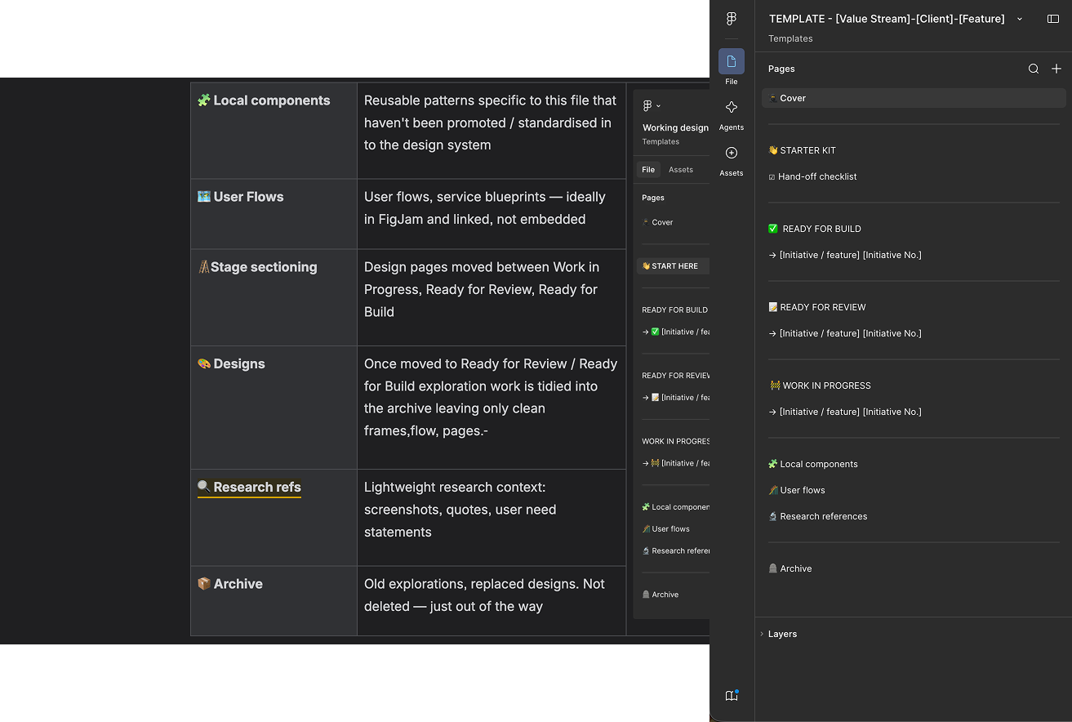
Task: Switch to Assets tab in embedded panel
Action: [681, 170]
